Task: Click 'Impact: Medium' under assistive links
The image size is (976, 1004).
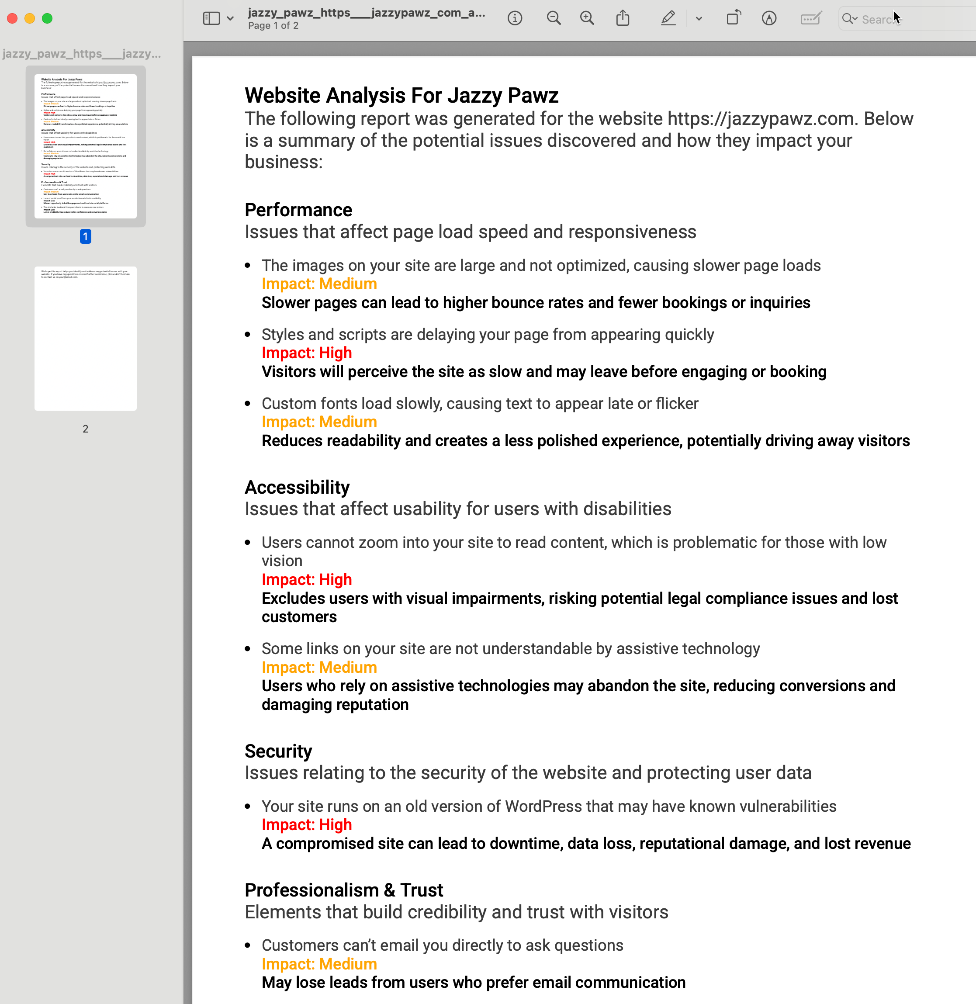Action: point(319,667)
